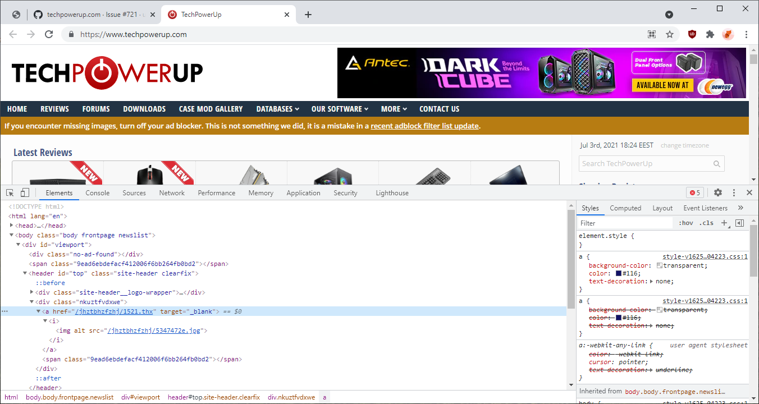The height and width of the screenshot is (404, 759).
Task: Click the black color swatch next to #116
Action: [x=619, y=273]
